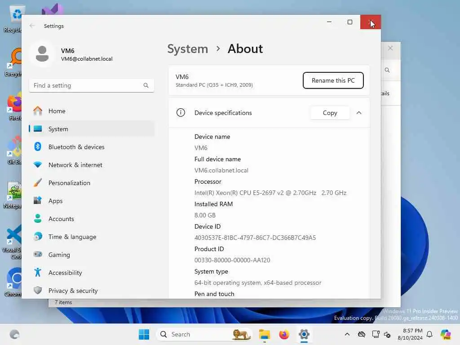Click the processor value Intel(R) Xeon(R) text
Image resolution: width=460 pixels, height=345 pixels.
click(270, 193)
